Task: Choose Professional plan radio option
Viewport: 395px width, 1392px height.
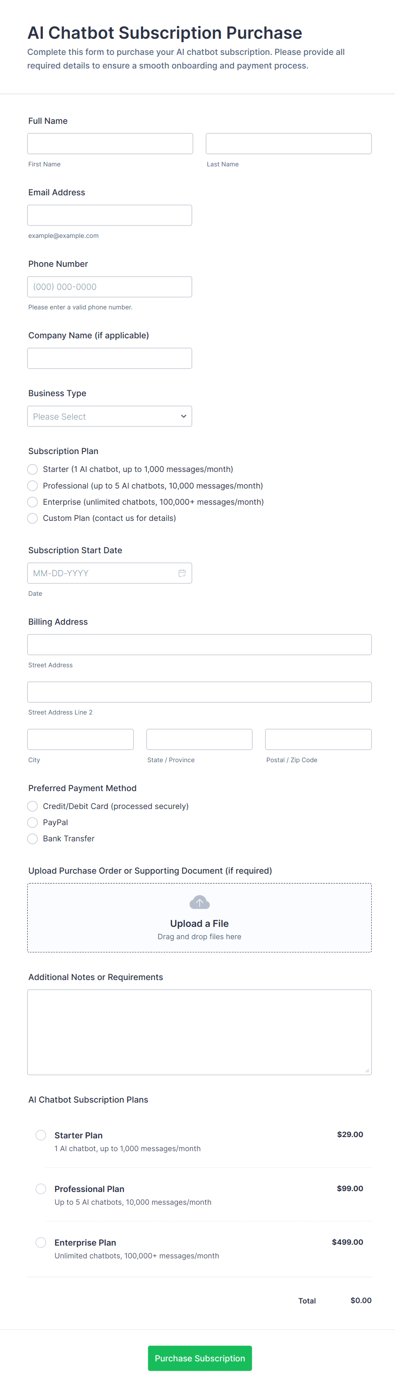Action: pos(32,486)
